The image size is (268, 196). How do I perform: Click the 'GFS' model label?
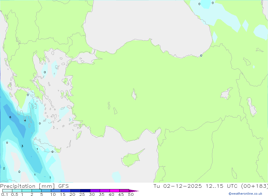[x=64, y=186]
